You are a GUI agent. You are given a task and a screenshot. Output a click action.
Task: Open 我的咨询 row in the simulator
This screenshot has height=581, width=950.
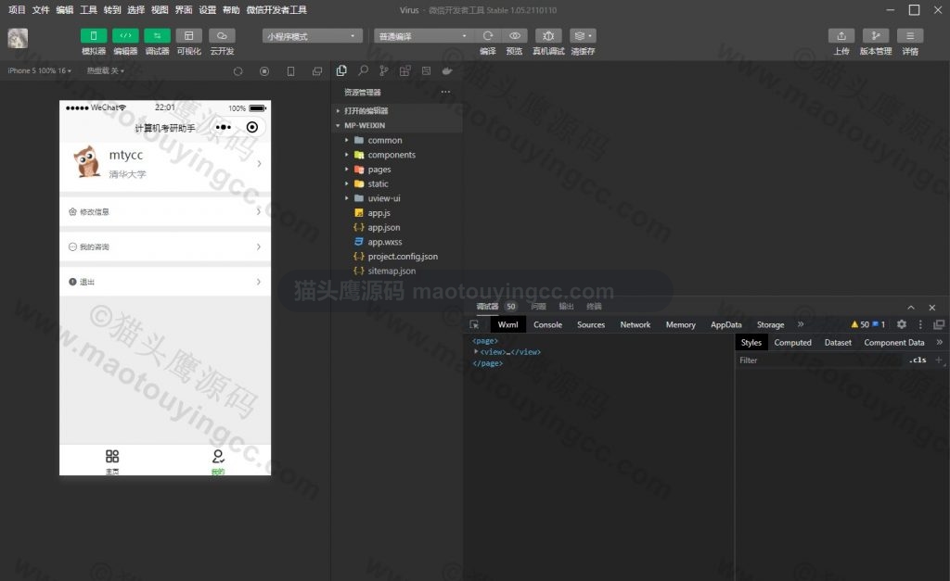(165, 246)
